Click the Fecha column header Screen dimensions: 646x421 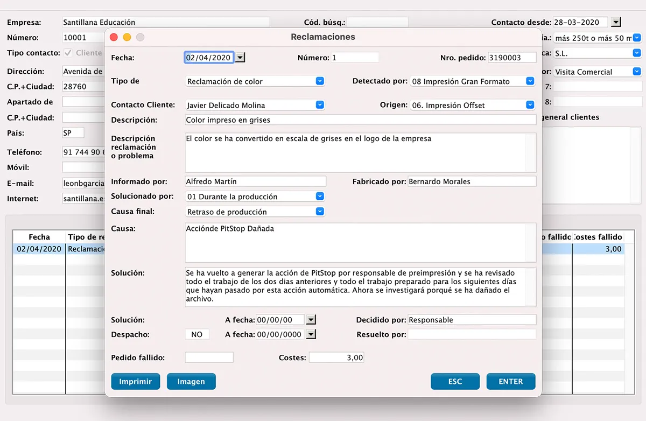tap(39, 237)
